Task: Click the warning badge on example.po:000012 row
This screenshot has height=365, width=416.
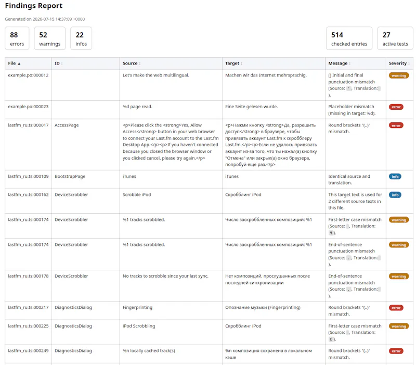Action: click(399, 75)
